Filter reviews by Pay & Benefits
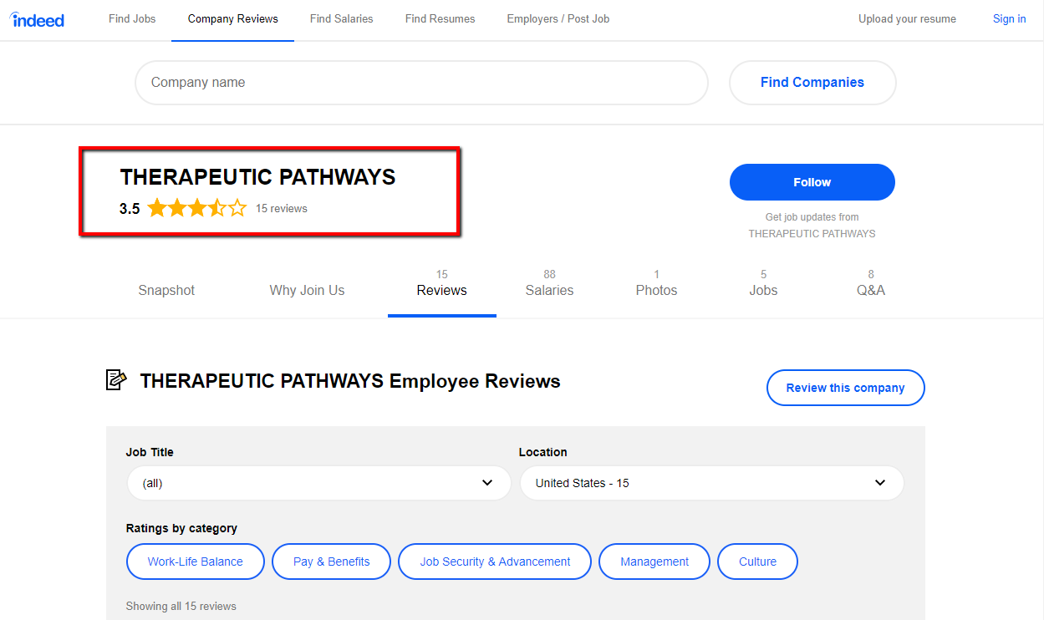The image size is (1044, 620). tap(332, 562)
